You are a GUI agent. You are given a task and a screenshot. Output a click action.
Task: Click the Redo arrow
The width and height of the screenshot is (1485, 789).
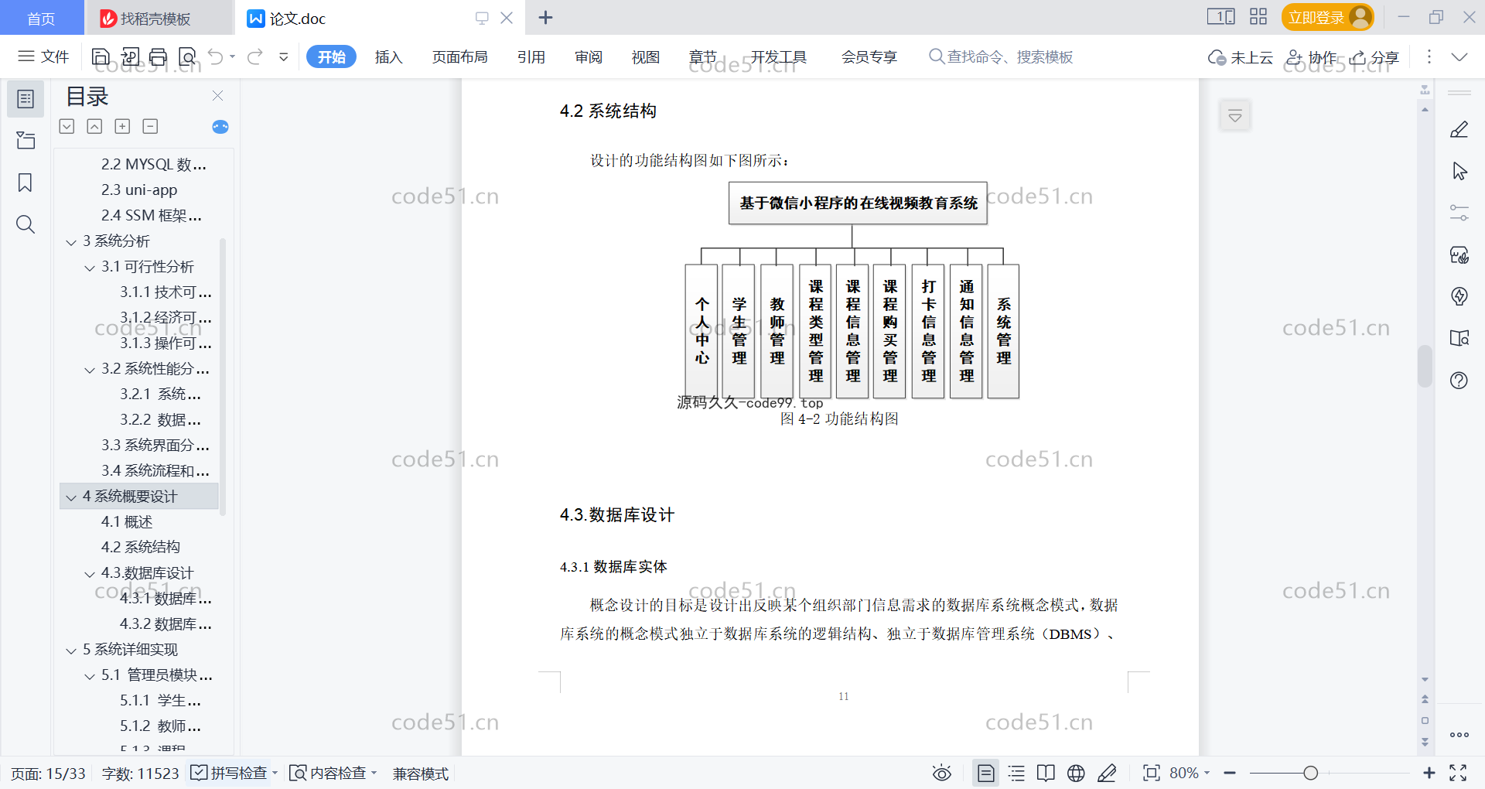click(255, 56)
